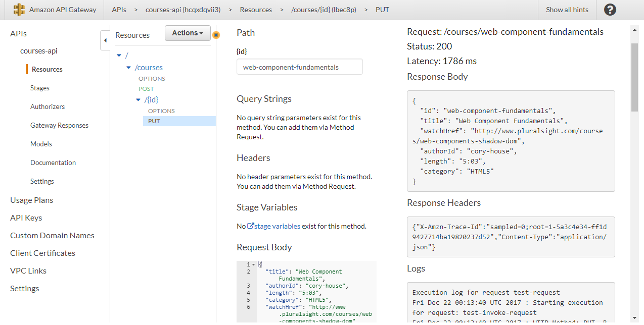Click the vertical scrollbar thumb
Viewport: 644px width, 325px height.
634,77
